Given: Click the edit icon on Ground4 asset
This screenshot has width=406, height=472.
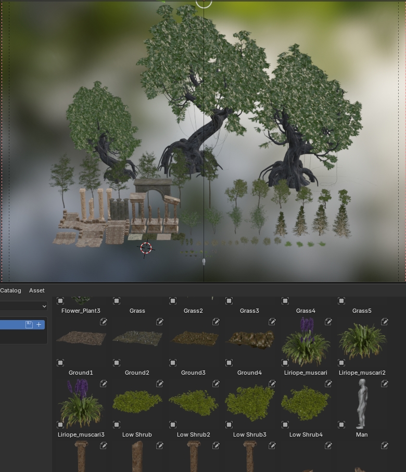Looking at the screenshot, I should point(272,322).
